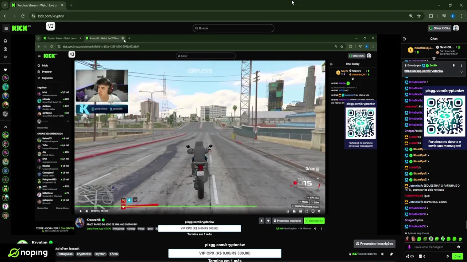
Task: Open the Following heart icon in sidebar
Action: (x=5, y=57)
